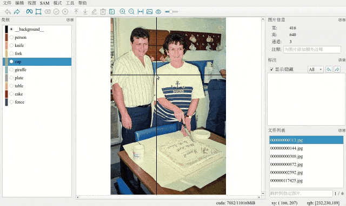Go to the next image using toolbar arrow
The image size is (346, 206).
[x=17, y=12]
